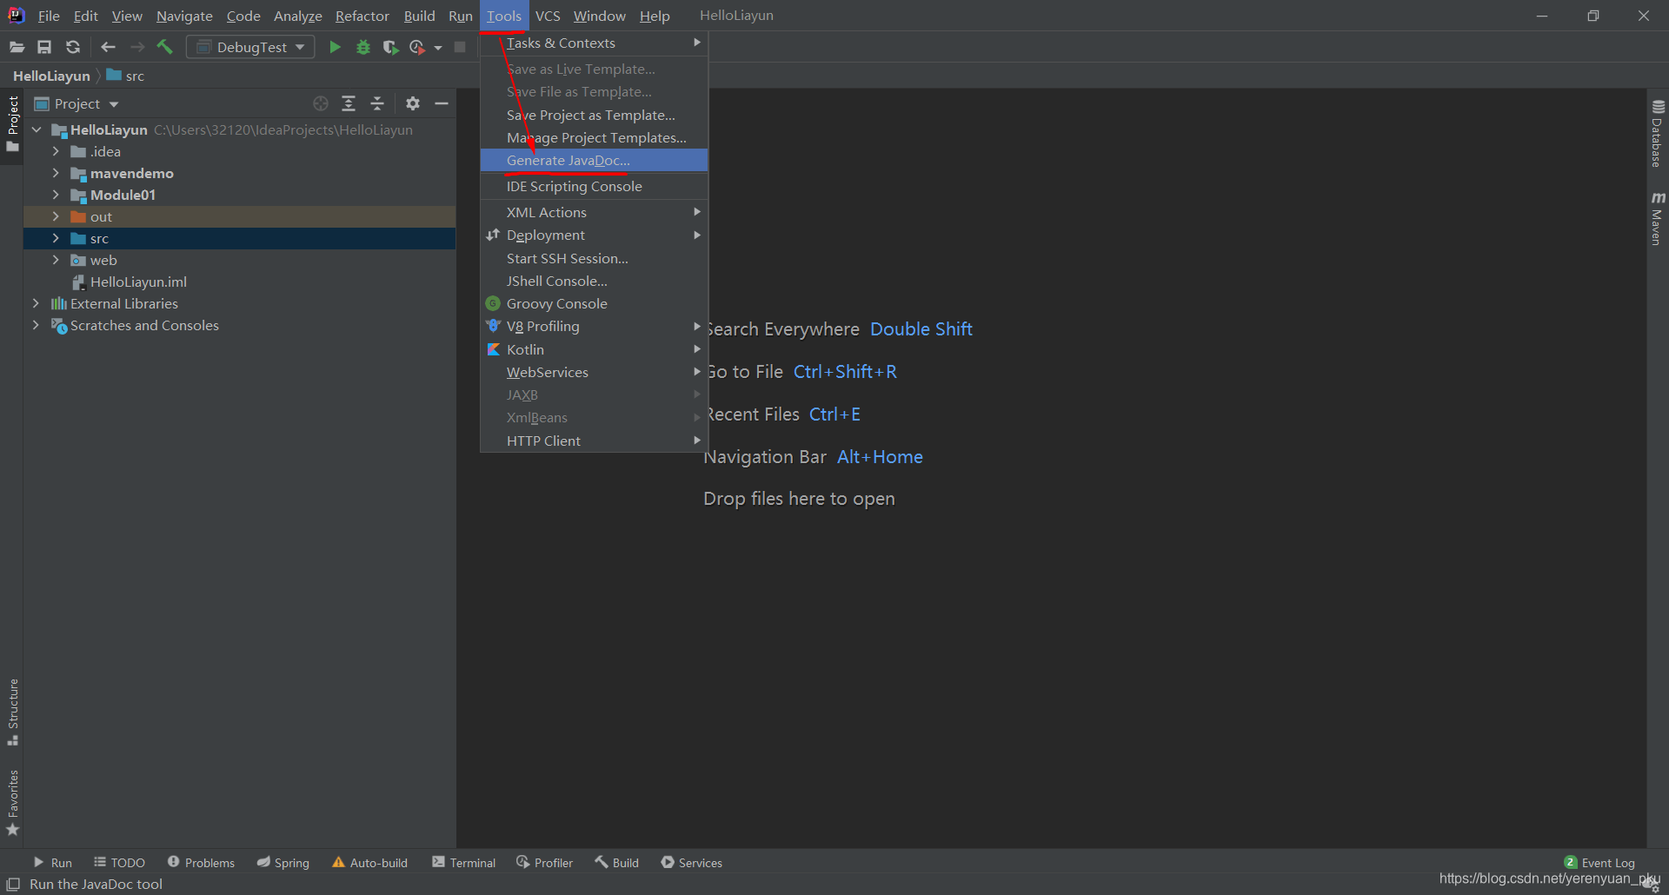
Task: Click the Save All toolbar icon
Action: click(x=44, y=47)
